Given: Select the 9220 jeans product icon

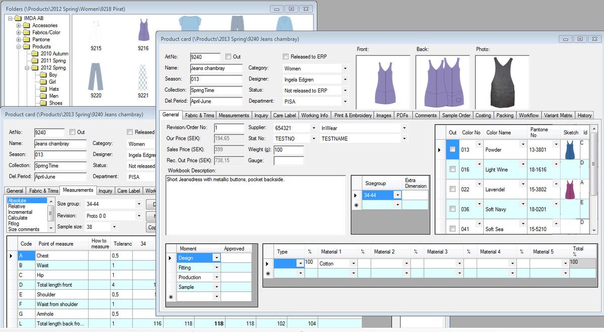Looking at the screenshot, I should pyautogui.click(x=96, y=77).
